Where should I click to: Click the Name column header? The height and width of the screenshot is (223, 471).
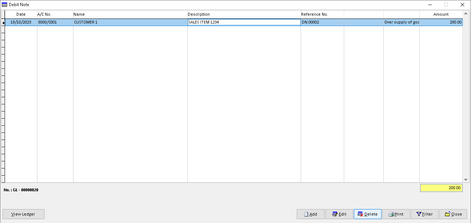(x=130, y=14)
